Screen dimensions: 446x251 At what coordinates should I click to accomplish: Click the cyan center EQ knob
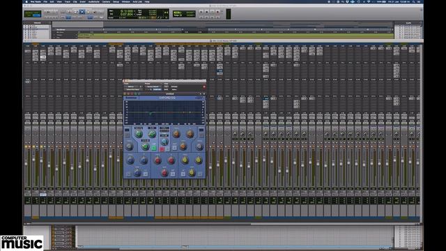tap(165, 142)
